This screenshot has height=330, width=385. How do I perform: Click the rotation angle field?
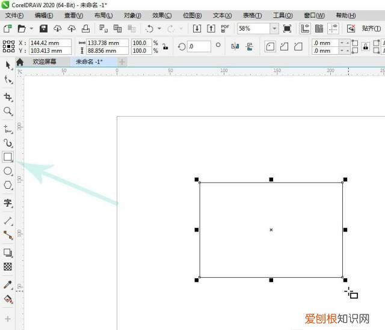(199, 46)
